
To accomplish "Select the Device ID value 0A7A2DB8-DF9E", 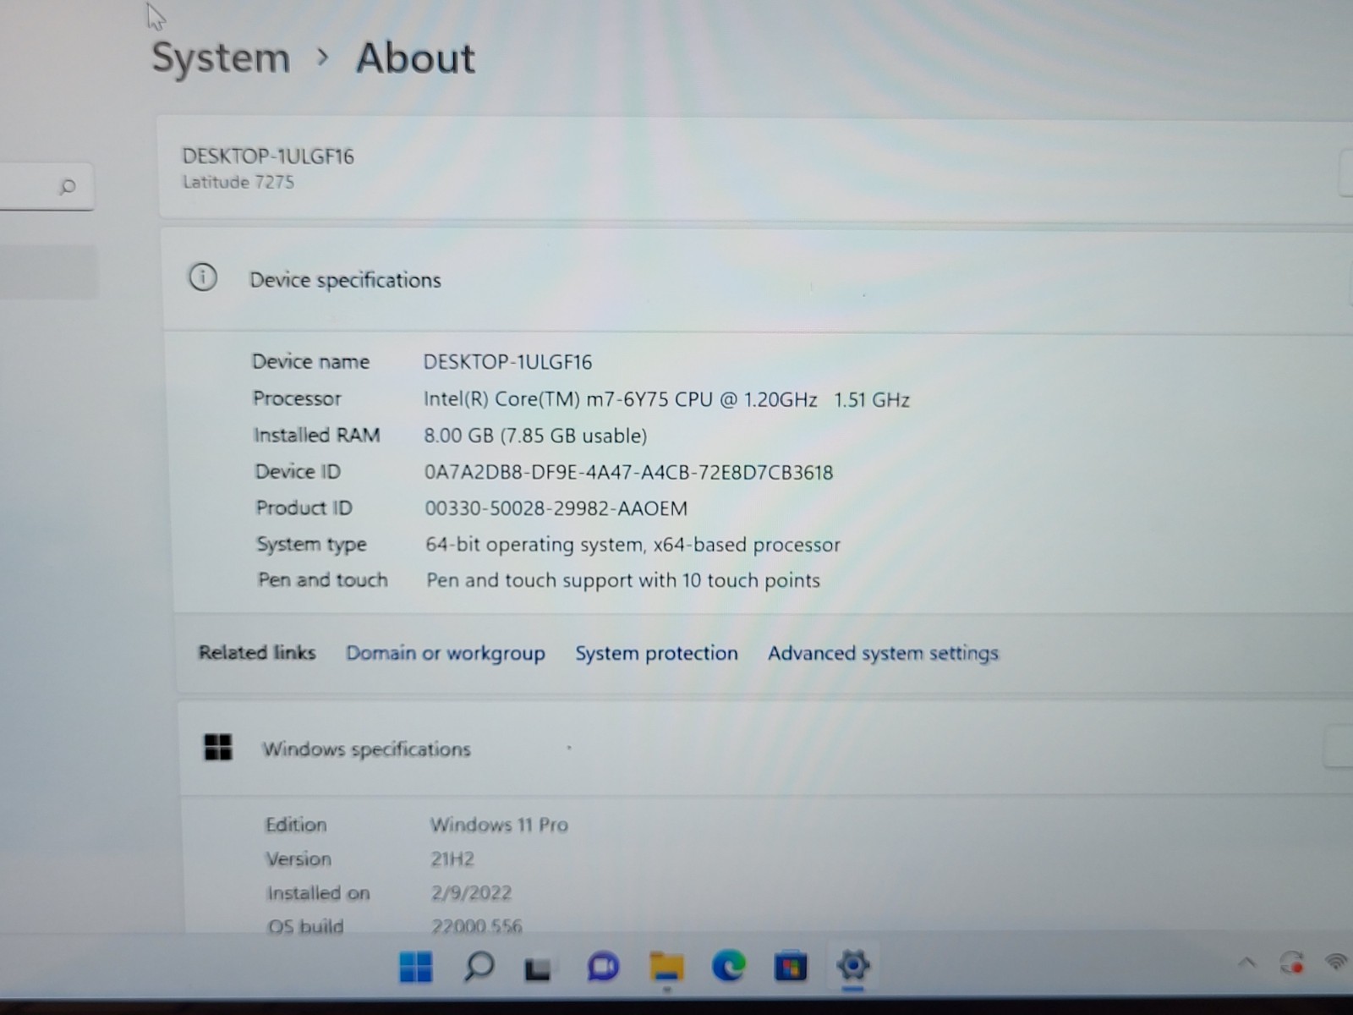I will [628, 472].
